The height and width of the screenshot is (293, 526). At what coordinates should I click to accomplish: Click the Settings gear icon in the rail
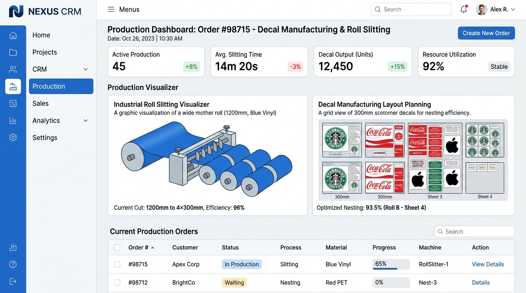(x=13, y=137)
